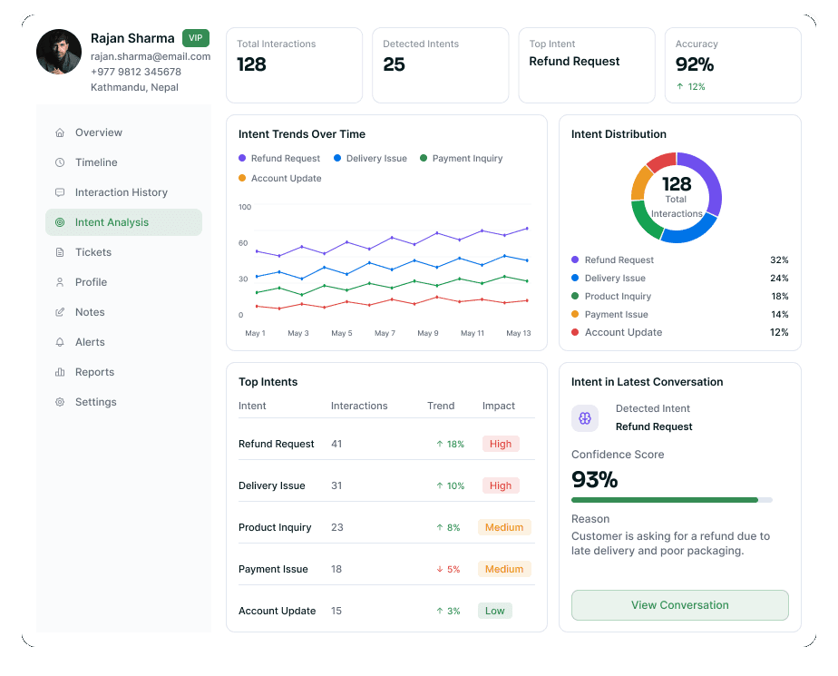Click the purple Refund Request distribution dot
The image size is (838, 676).
click(575, 260)
